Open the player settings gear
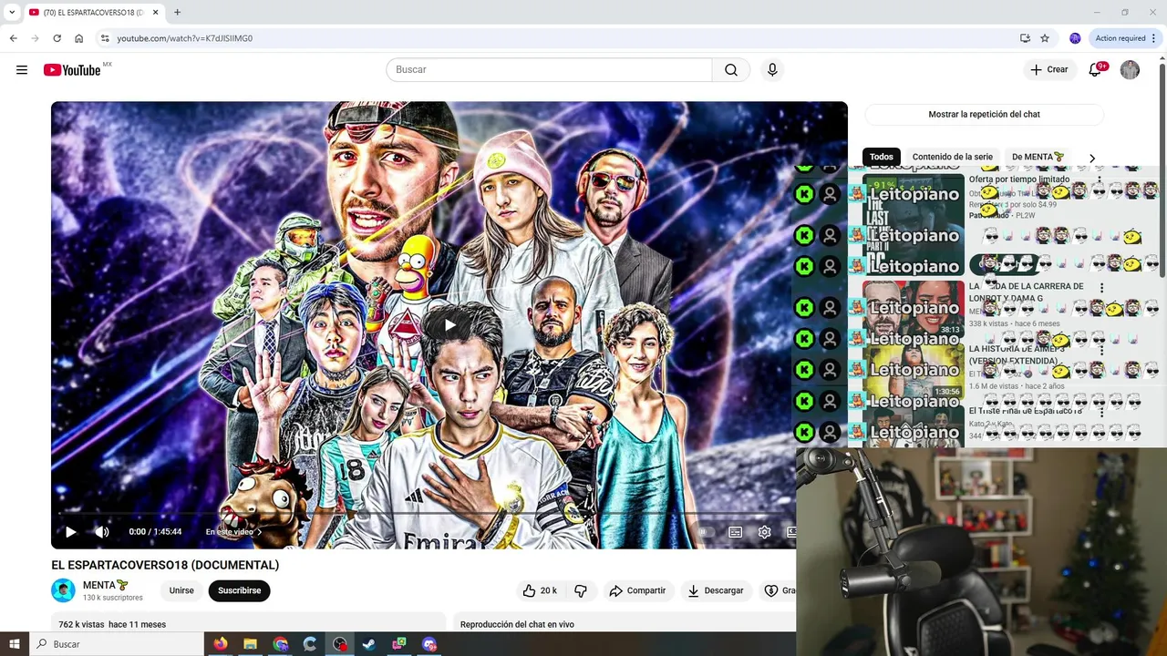This screenshot has height=656, width=1167. (764, 532)
